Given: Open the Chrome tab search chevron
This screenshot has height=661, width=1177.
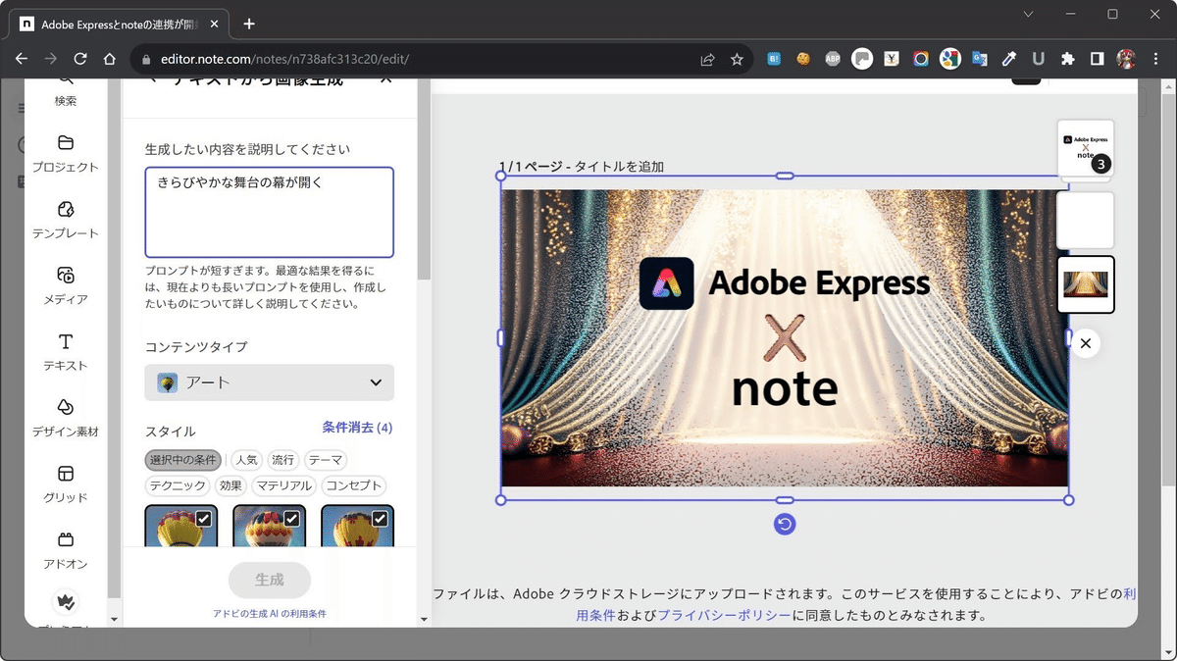Looking at the screenshot, I should pyautogui.click(x=1027, y=15).
